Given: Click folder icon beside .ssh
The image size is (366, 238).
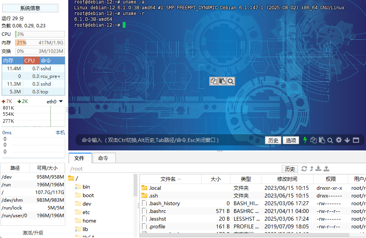Looking at the screenshot, I should pos(144,195).
